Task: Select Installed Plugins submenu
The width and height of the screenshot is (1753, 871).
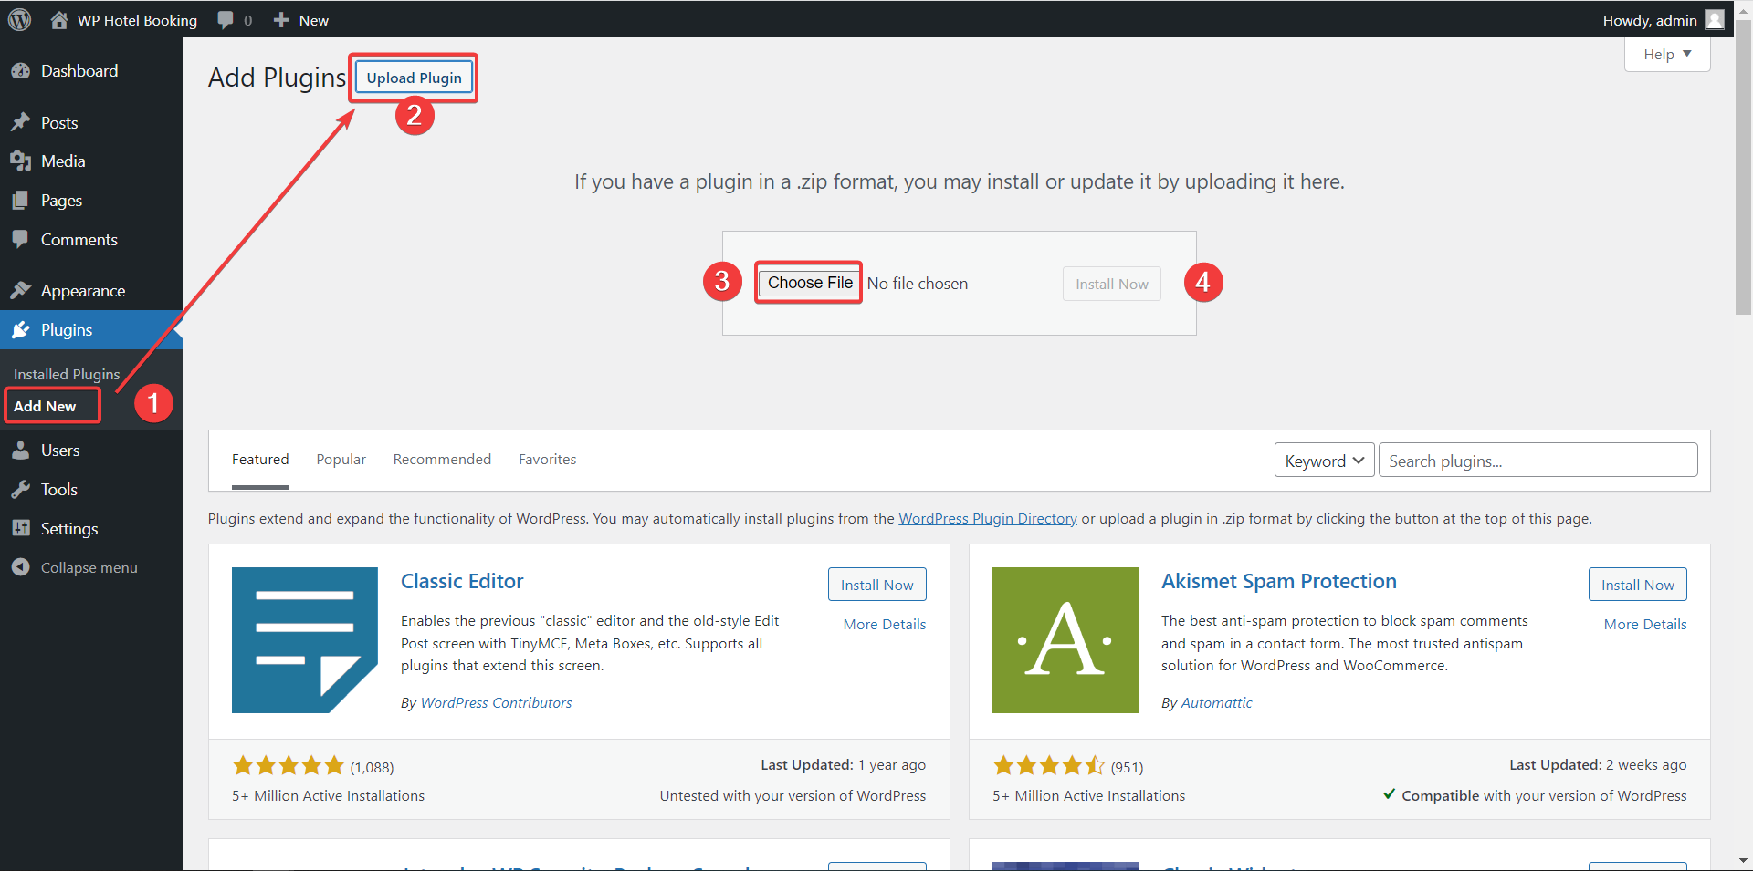Action: (67, 374)
